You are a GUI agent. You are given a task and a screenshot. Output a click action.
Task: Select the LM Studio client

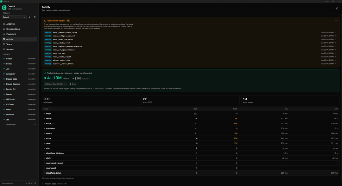(x=19, y=99)
